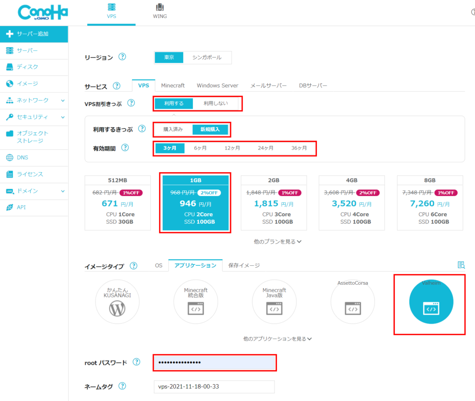Select the 512MB plan card
This screenshot has height=401, width=475.
pyautogui.click(x=117, y=203)
